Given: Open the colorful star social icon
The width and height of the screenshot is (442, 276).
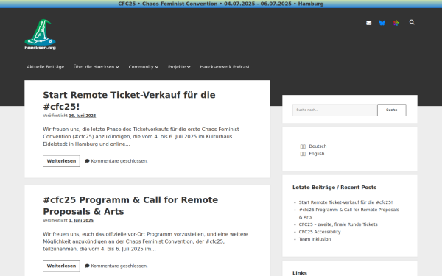Looking at the screenshot, I should (396, 23).
